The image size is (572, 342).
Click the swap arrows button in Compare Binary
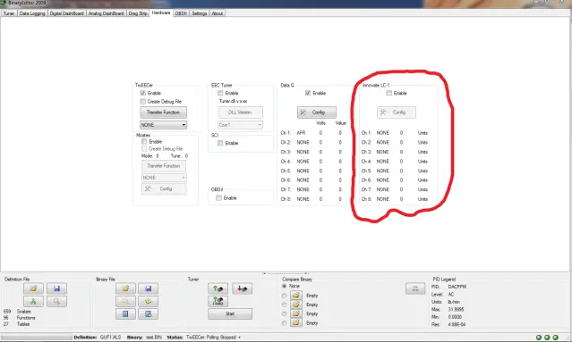[415, 288]
